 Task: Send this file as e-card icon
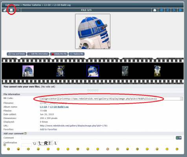(x=155, y=10)
